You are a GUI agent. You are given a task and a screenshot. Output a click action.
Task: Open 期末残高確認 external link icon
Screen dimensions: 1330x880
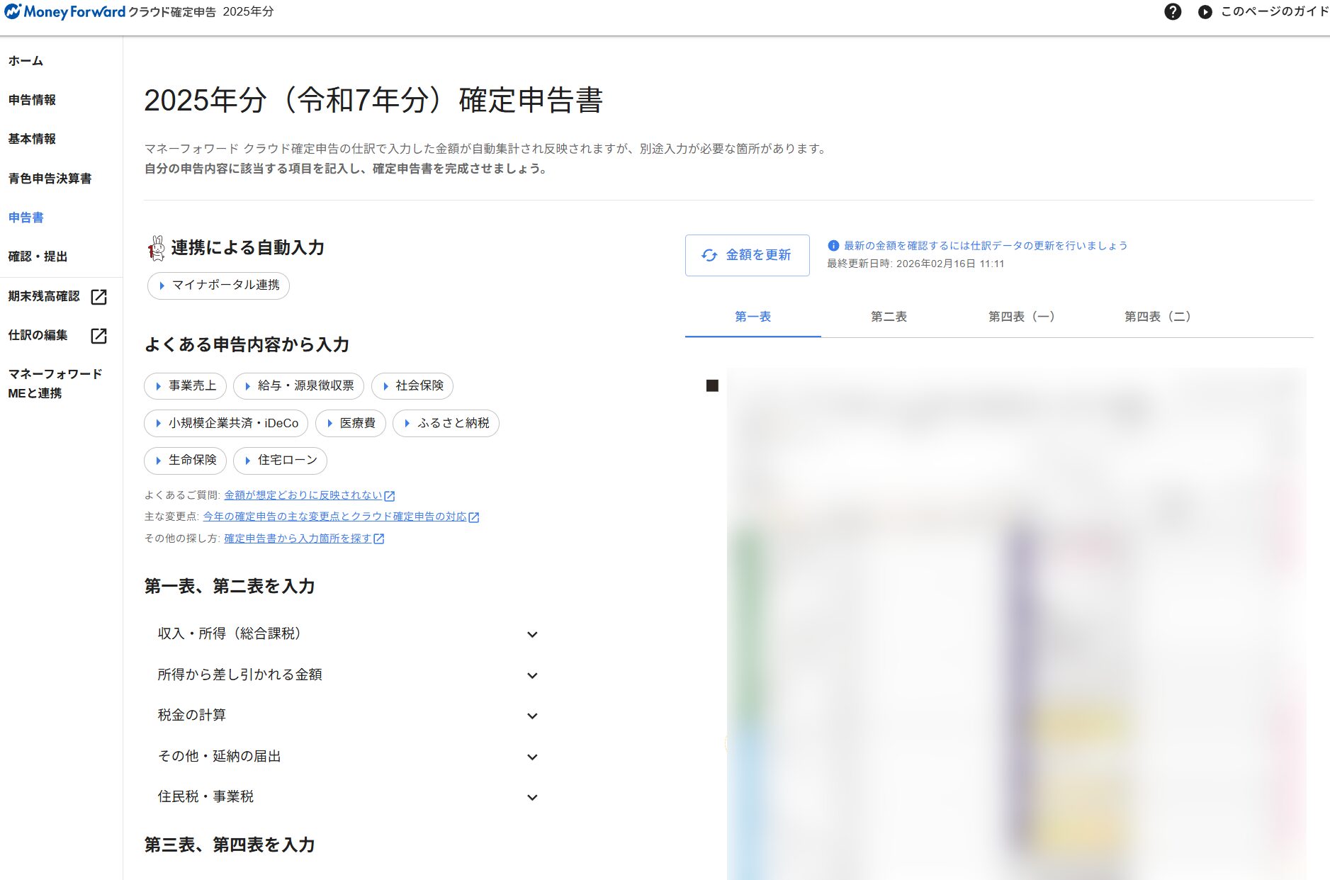99,297
